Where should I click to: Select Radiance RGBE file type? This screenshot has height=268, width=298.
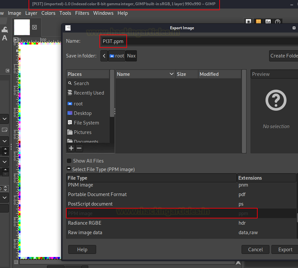85,223
